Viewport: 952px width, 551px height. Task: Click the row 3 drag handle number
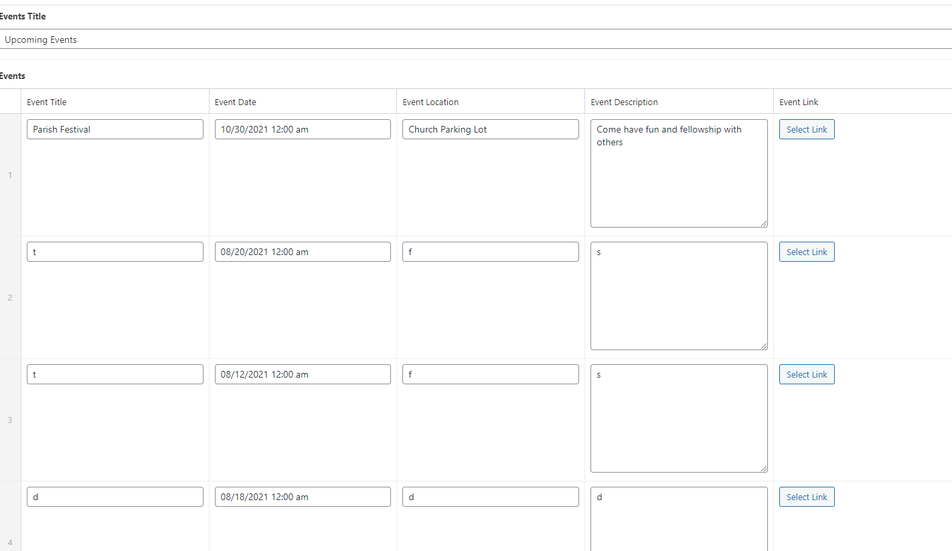[x=10, y=420]
